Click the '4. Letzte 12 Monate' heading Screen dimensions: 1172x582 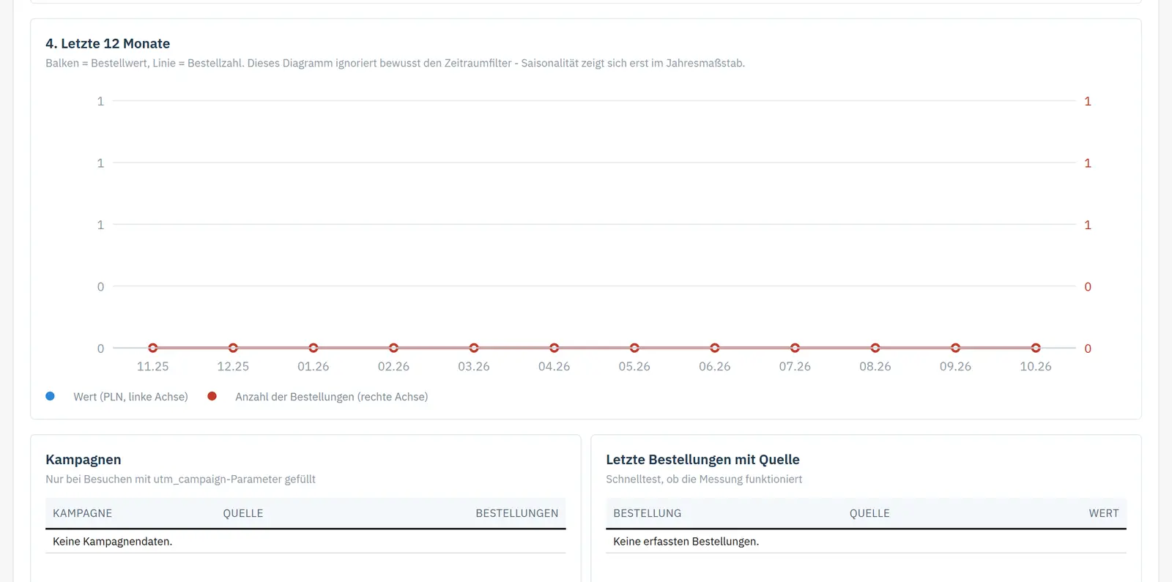[108, 44]
